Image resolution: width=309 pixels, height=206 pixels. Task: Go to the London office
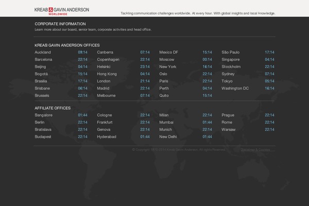pyautogui.click(x=104, y=81)
